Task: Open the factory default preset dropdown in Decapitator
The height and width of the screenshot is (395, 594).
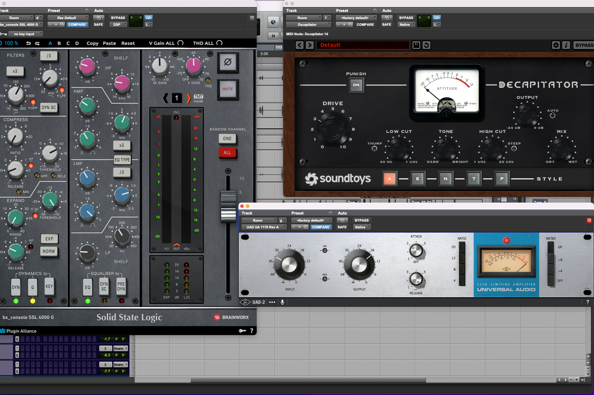Action: [x=356, y=18]
